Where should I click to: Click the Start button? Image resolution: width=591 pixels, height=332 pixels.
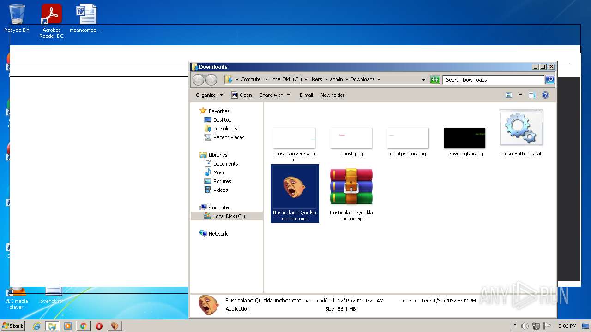pos(12,326)
